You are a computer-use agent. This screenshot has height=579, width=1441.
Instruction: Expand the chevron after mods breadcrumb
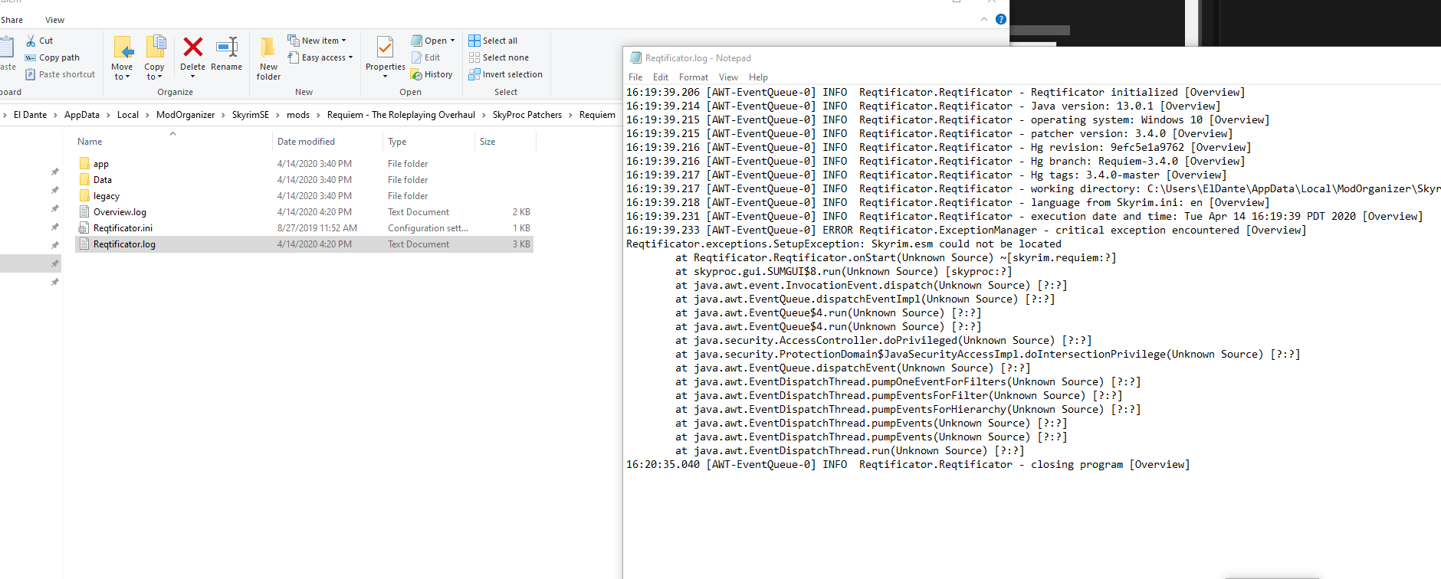(x=318, y=115)
